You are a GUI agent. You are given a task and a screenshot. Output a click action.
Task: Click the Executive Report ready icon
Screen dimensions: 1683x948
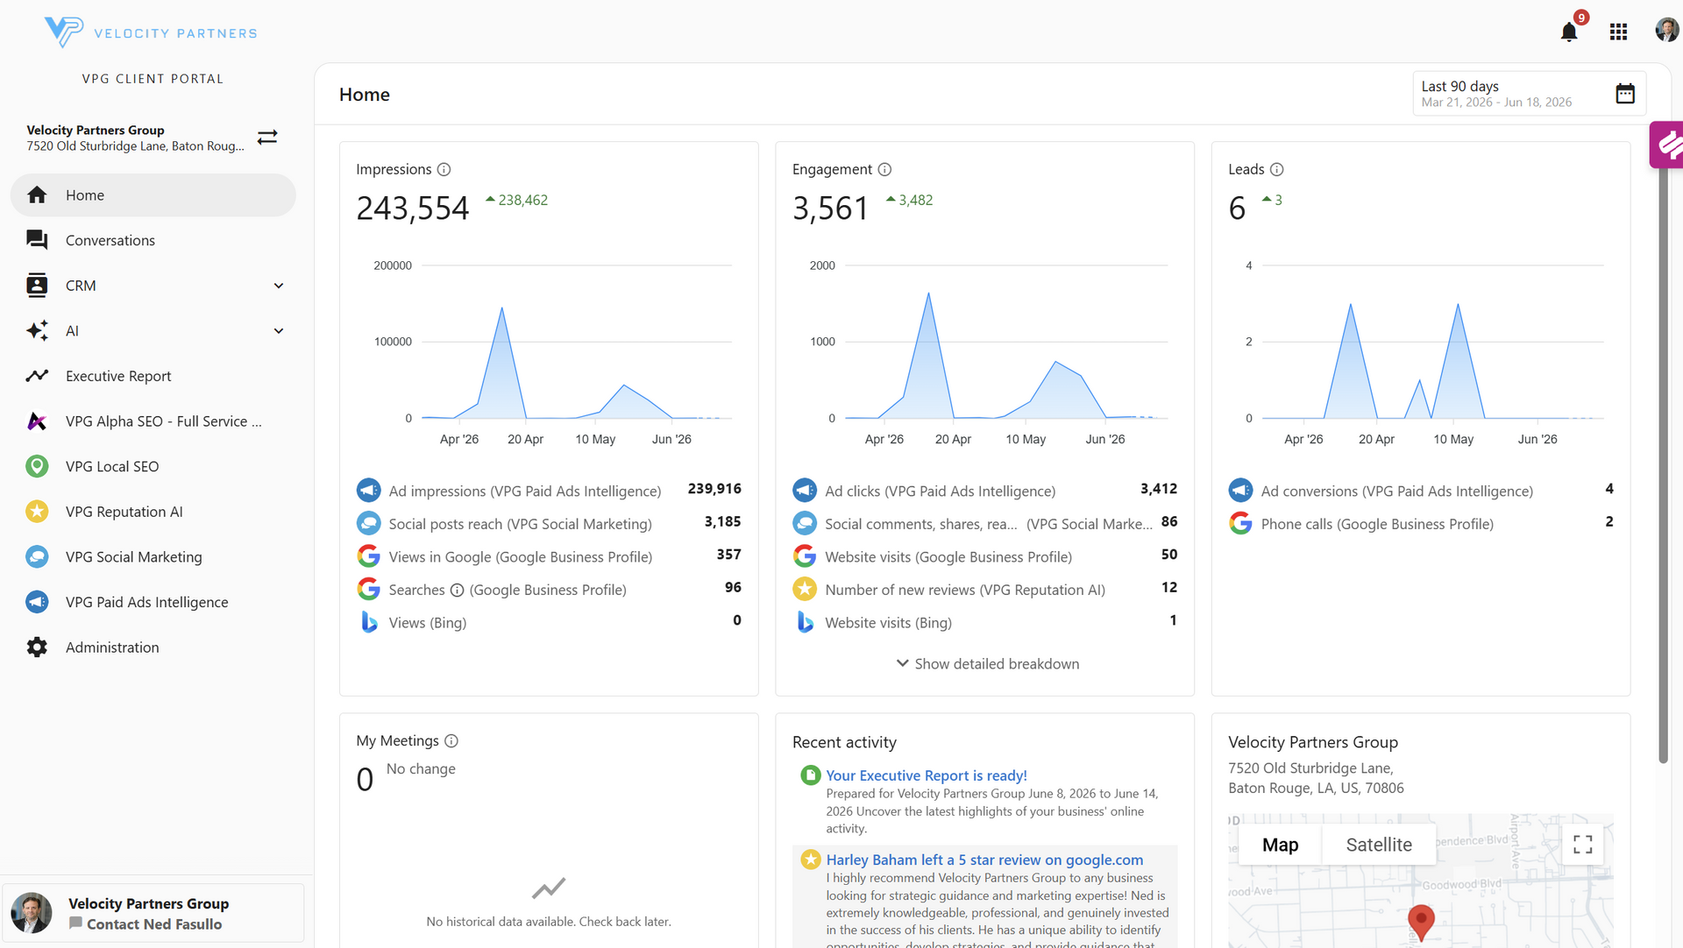point(810,775)
